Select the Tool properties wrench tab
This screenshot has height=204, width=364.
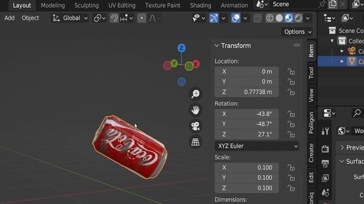[x=325, y=131]
